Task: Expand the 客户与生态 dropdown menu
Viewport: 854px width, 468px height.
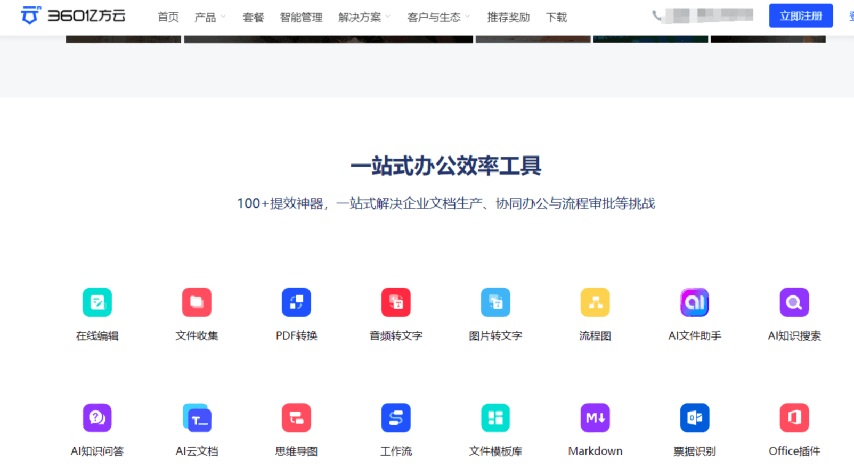Action: [x=439, y=18]
